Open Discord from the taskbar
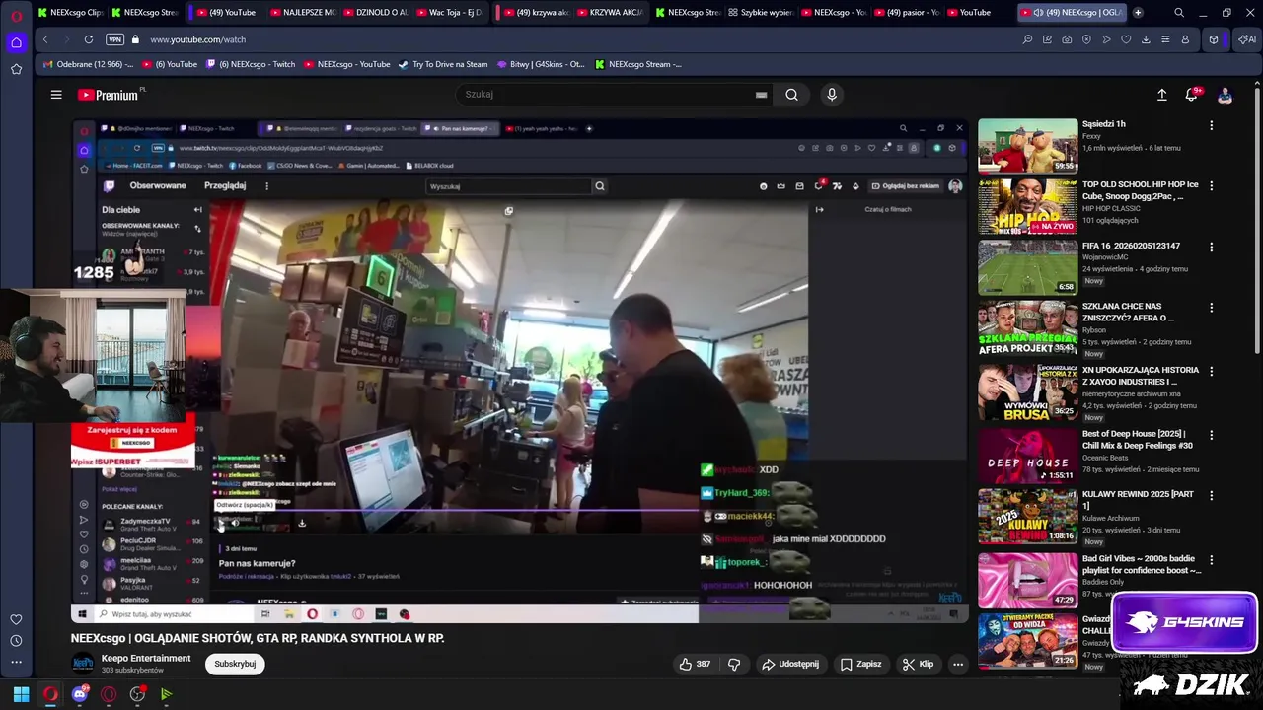Viewport: 1263px width, 710px height. click(80, 694)
